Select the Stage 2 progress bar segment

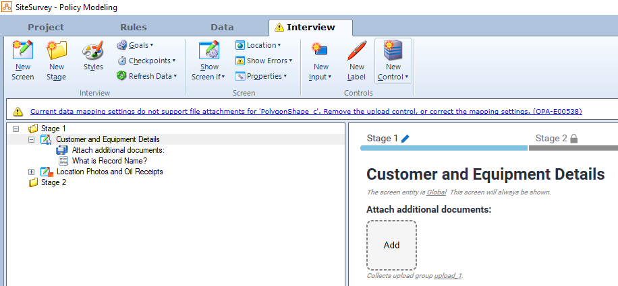pos(573,148)
